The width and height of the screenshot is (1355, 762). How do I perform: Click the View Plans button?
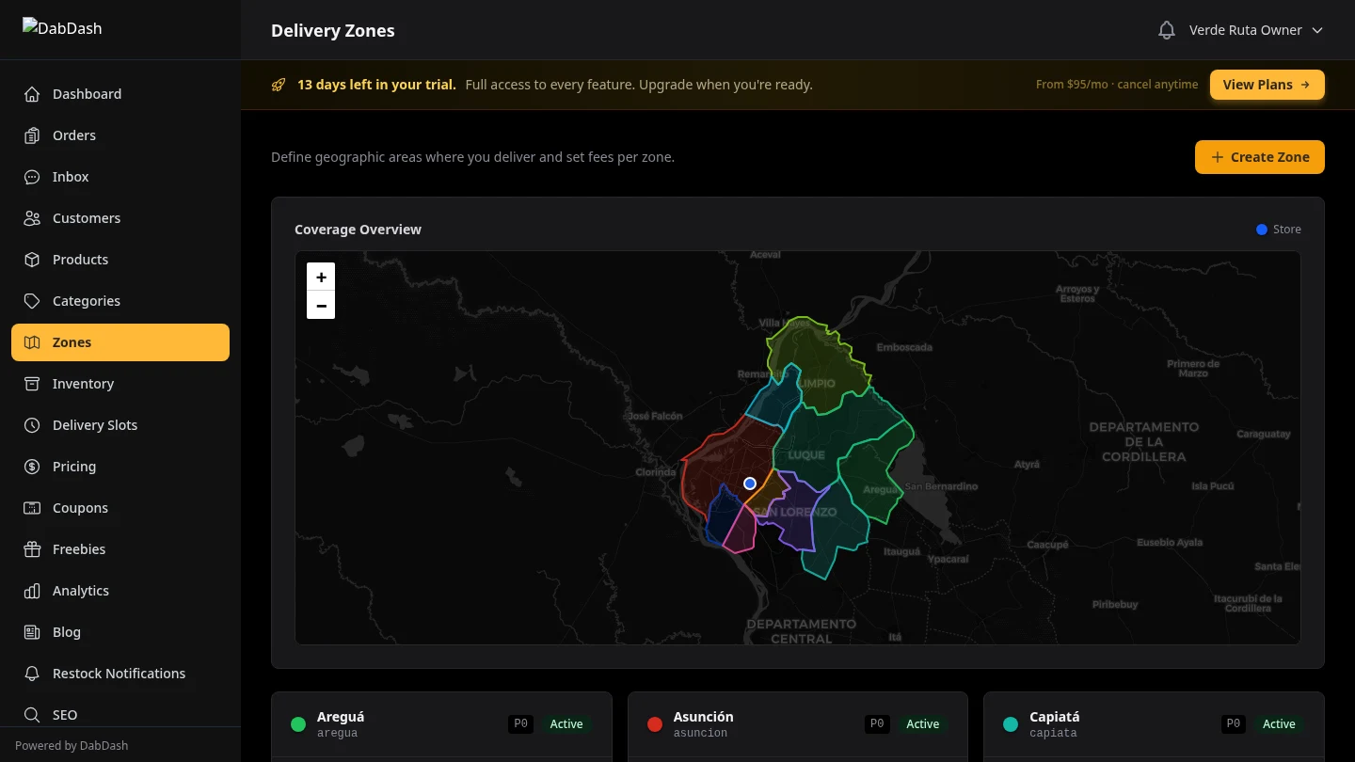click(x=1267, y=84)
